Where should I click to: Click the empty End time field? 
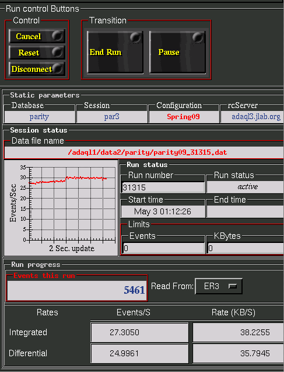click(246, 211)
